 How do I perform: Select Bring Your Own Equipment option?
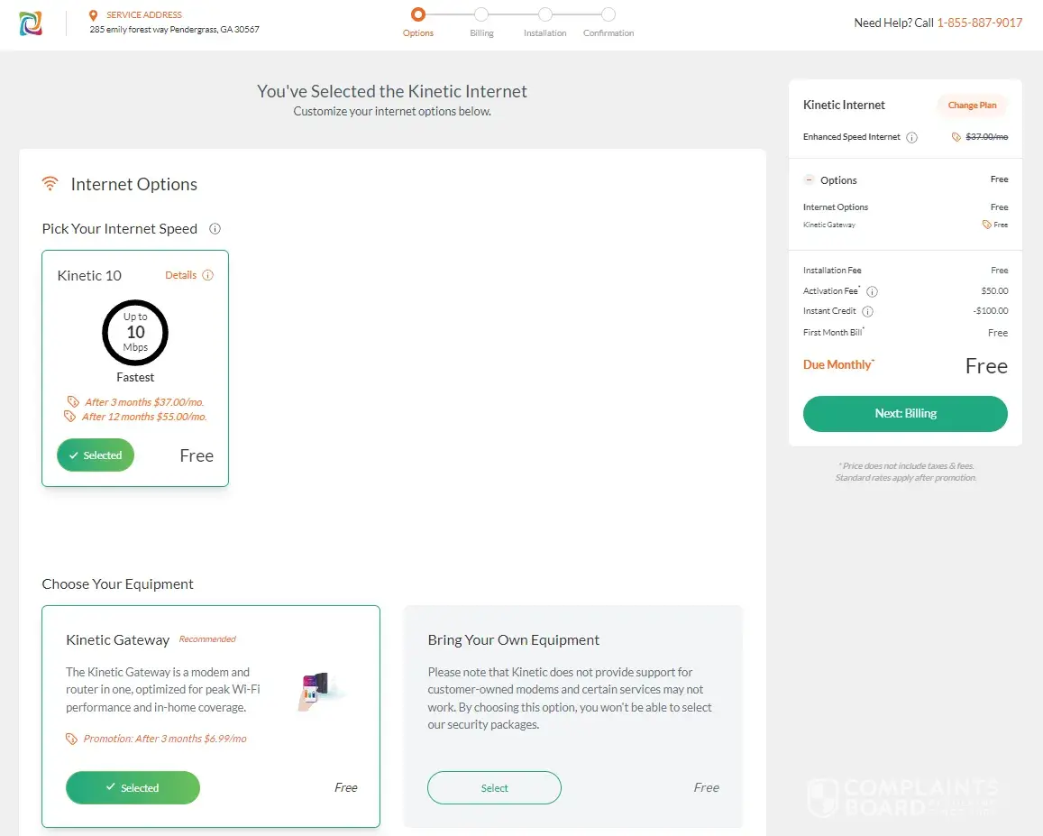[x=494, y=787]
